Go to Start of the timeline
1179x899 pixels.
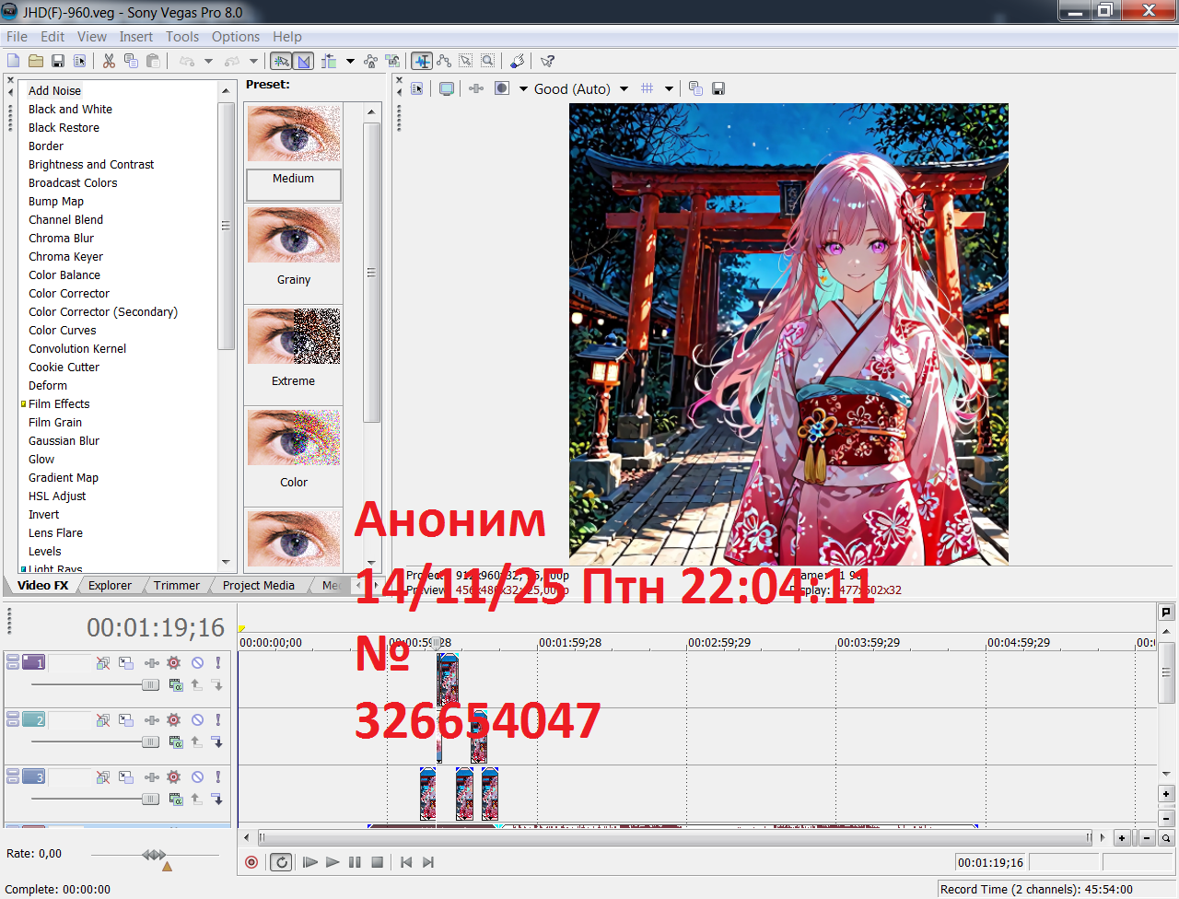point(405,862)
